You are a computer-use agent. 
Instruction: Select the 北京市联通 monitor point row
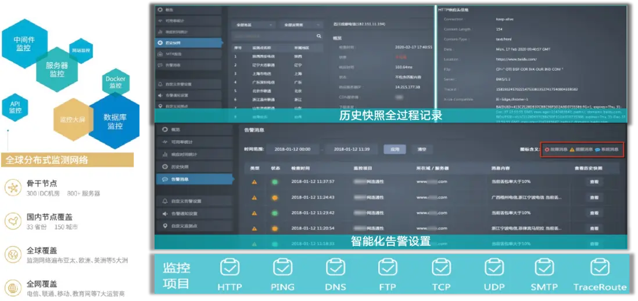tap(277, 90)
